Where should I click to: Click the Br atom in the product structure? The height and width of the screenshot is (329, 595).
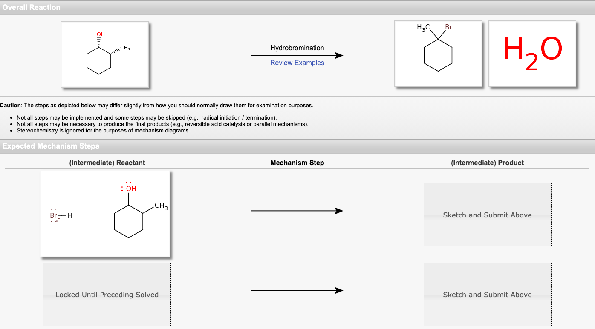(448, 26)
